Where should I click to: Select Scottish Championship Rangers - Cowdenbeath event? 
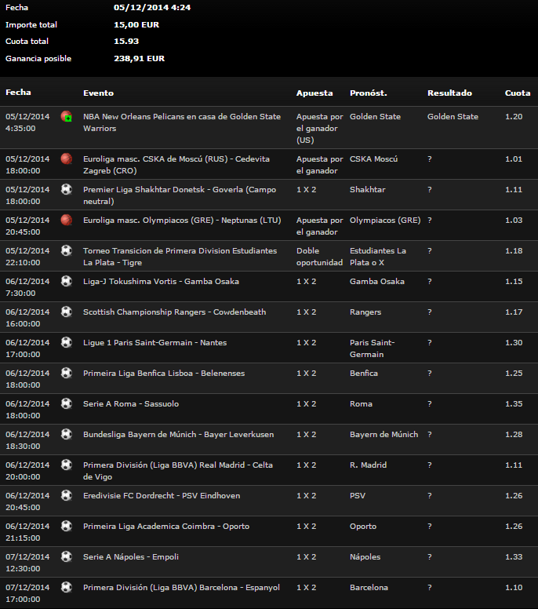pos(174,312)
